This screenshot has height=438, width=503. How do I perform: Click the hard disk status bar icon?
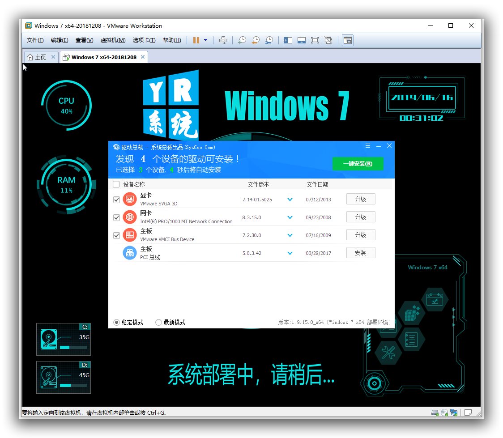(x=435, y=412)
